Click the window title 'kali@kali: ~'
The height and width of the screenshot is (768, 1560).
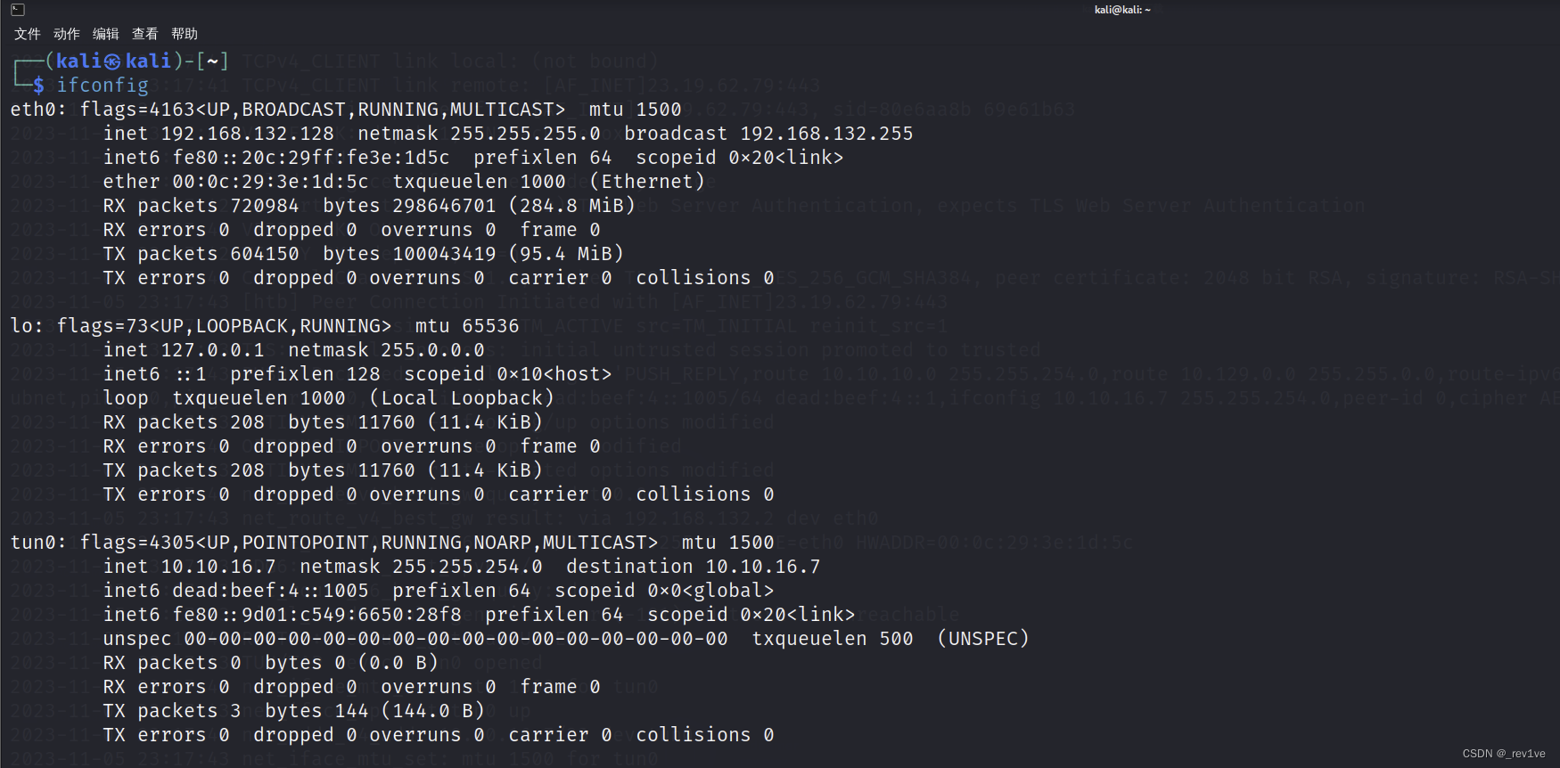click(1122, 10)
